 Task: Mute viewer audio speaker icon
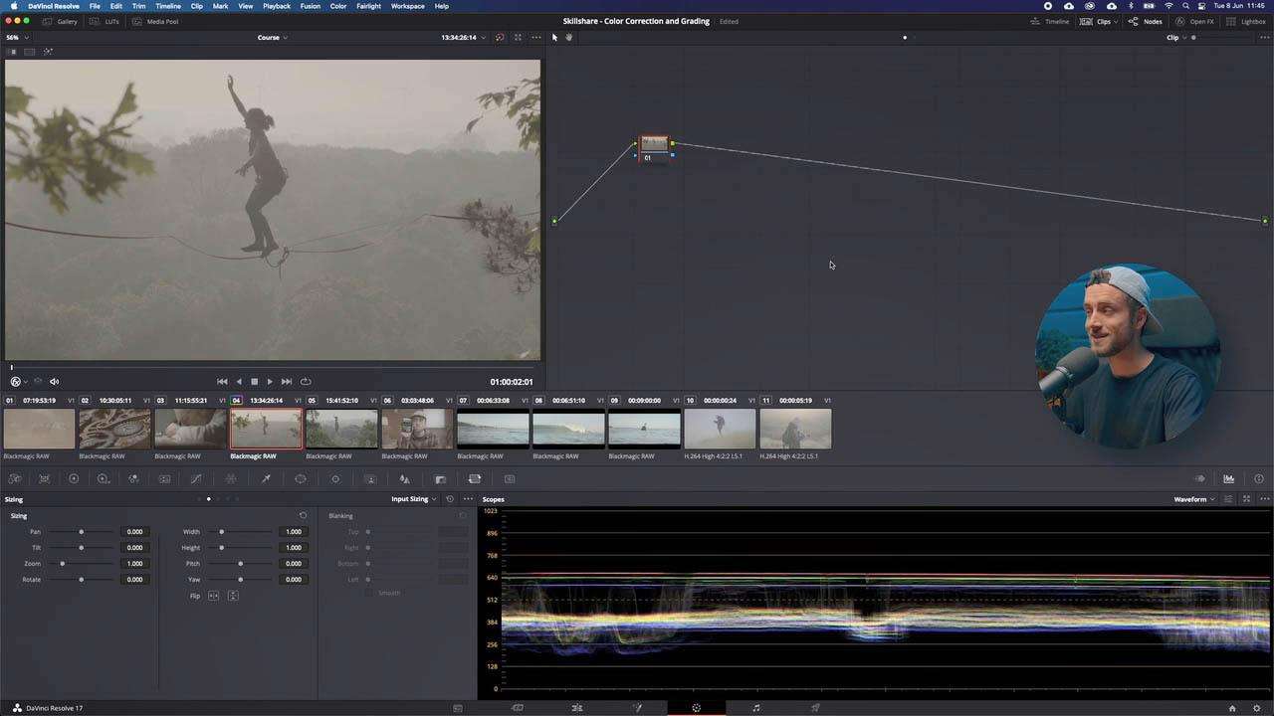click(54, 382)
